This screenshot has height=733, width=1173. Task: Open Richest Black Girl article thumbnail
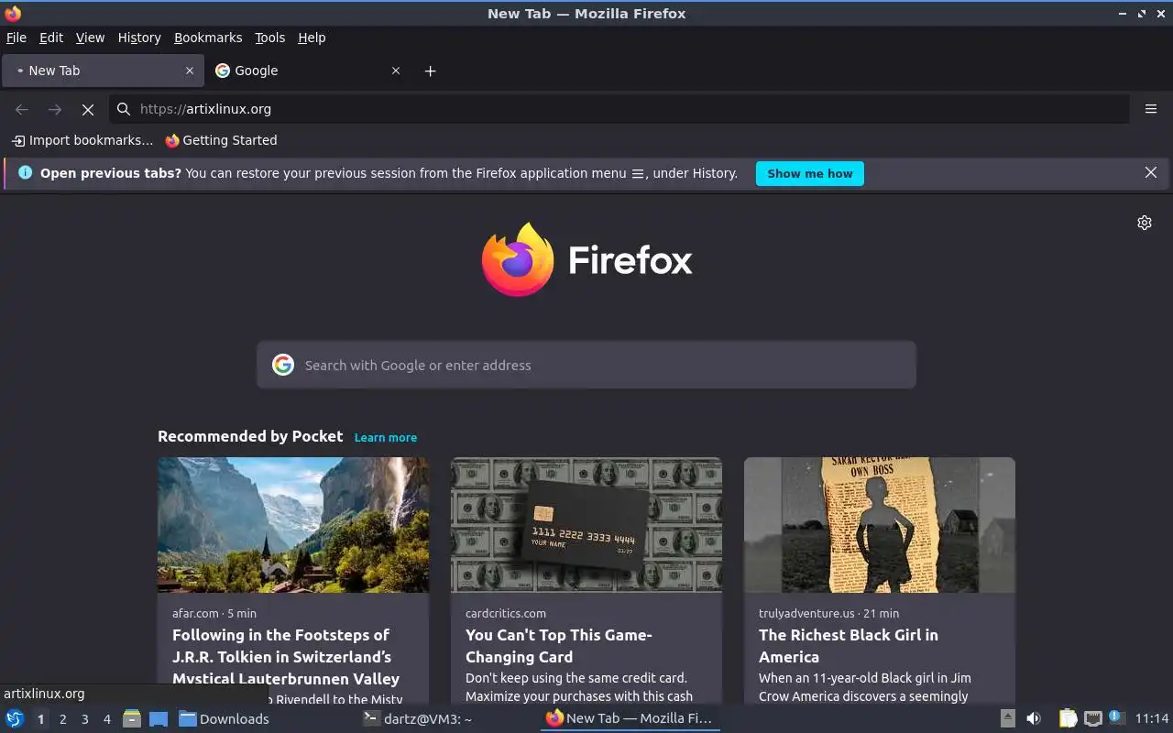tap(880, 525)
